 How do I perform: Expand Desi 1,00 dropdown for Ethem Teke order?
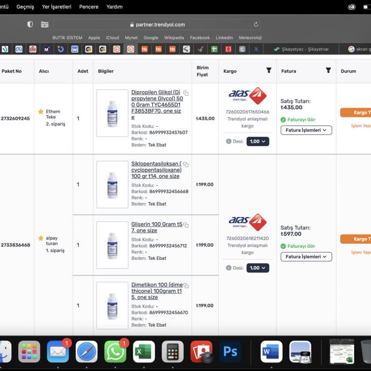point(257,141)
